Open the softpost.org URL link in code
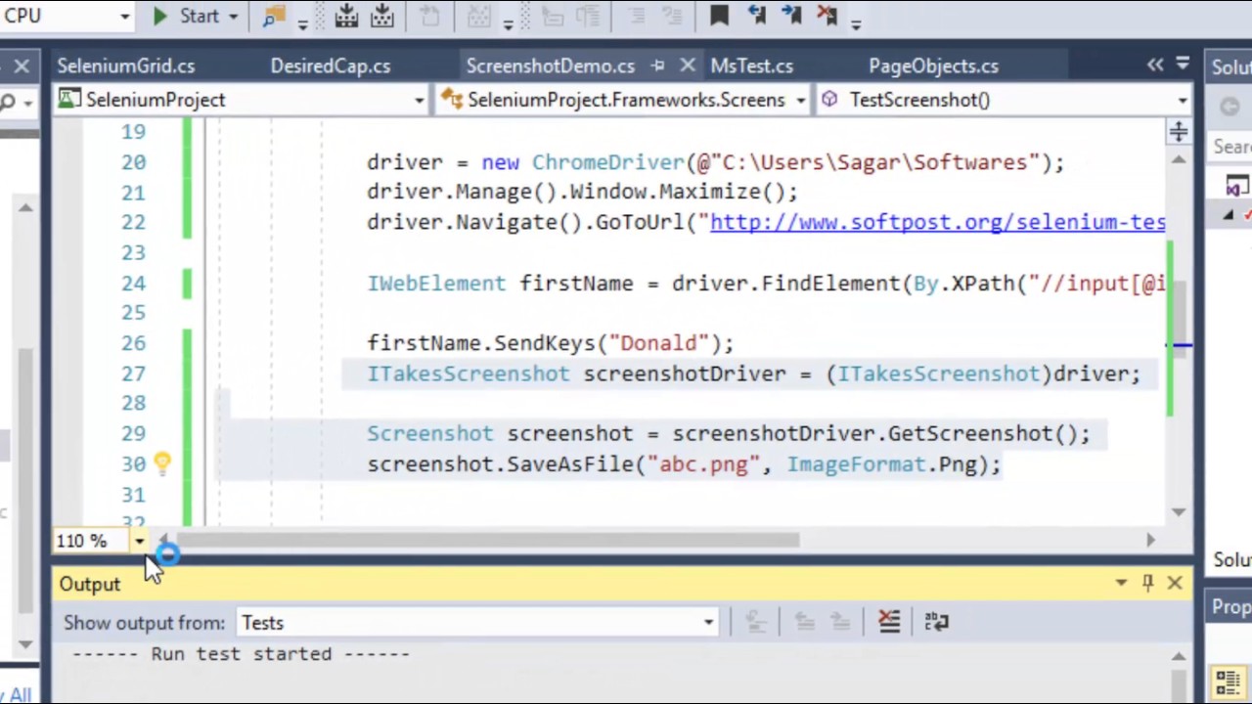1252x704 pixels. pos(937,223)
